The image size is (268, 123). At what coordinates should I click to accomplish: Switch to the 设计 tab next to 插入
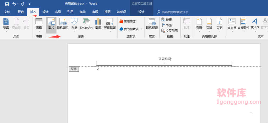pos(46,12)
